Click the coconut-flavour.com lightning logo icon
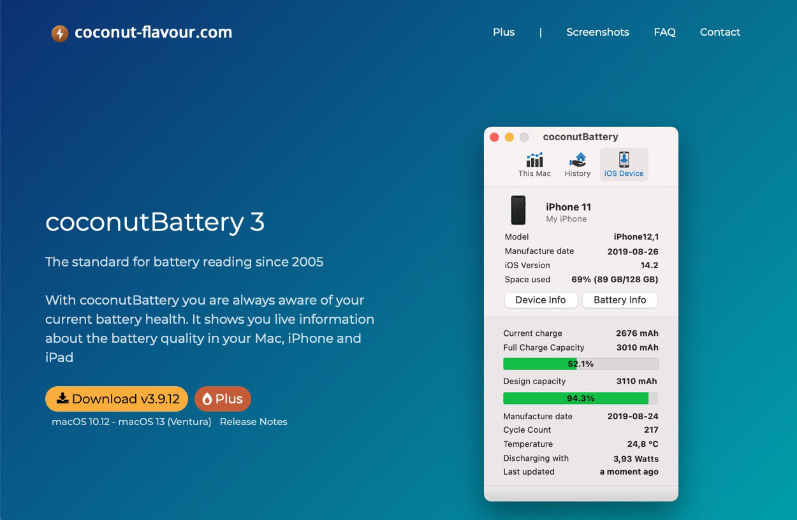Viewport: 797px width, 520px height. pyautogui.click(x=59, y=33)
